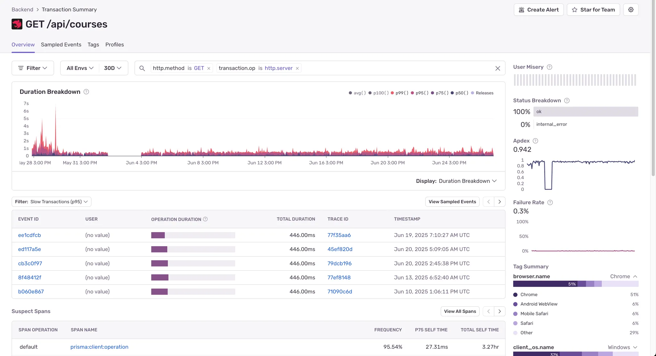Image resolution: width=656 pixels, height=356 pixels.
Task: Switch to the Profiles tab
Action: tap(114, 45)
